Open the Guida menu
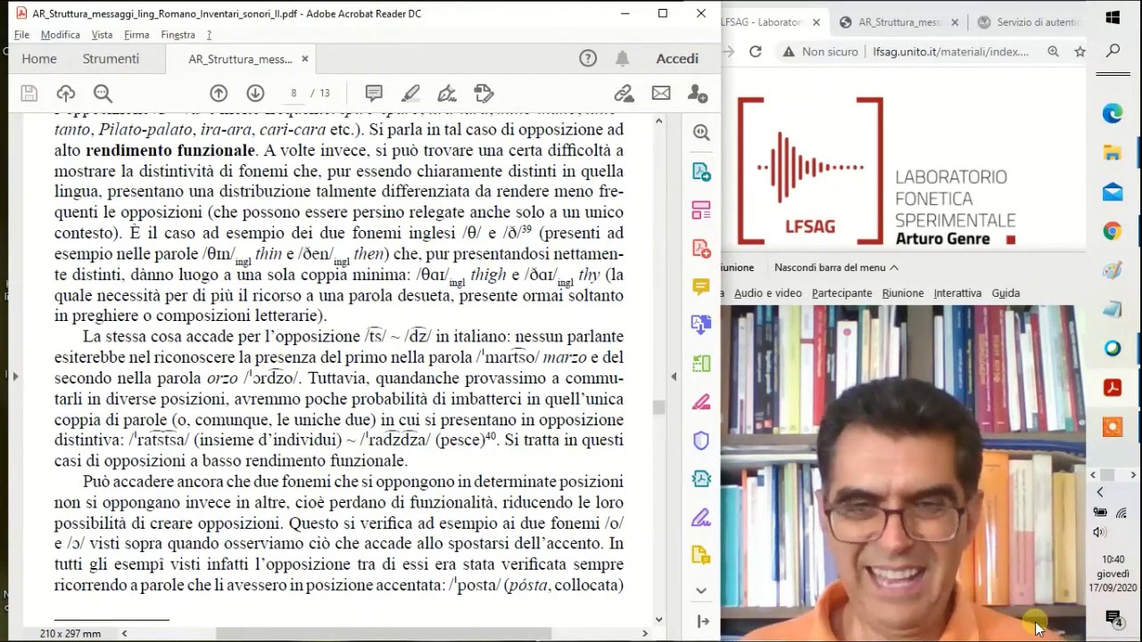 [1005, 293]
